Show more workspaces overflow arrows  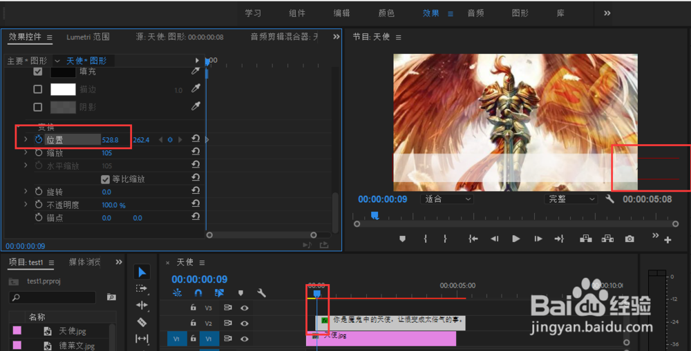click(x=607, y=13)
